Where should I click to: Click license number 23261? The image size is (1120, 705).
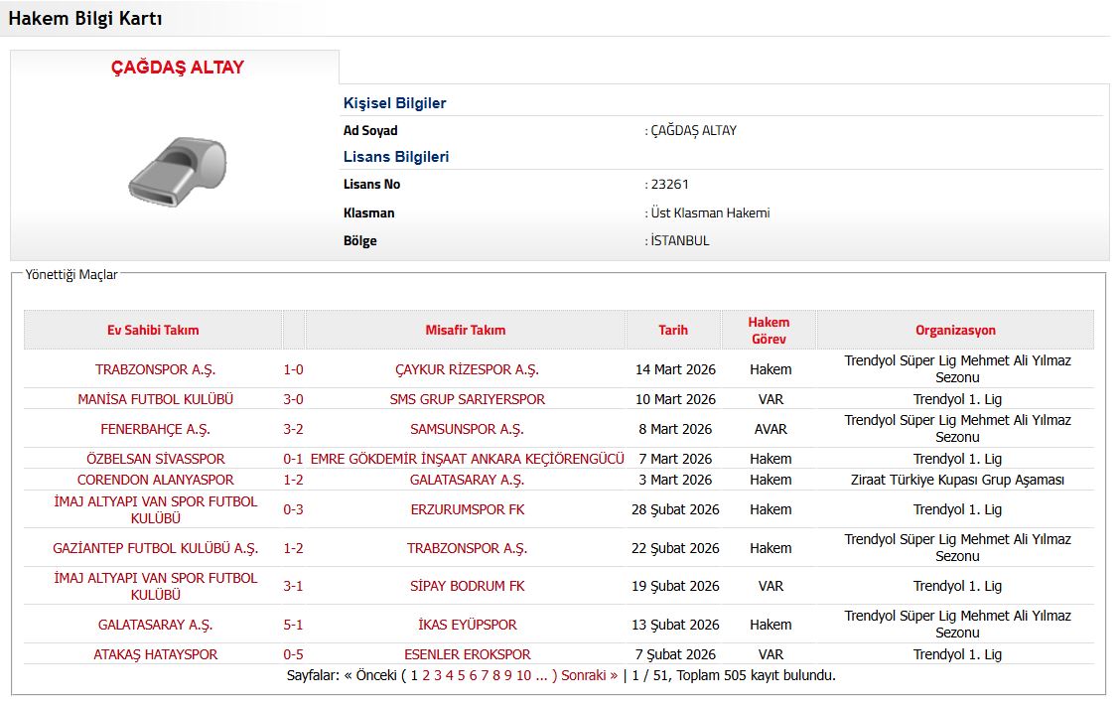click(x=669, y=185)
